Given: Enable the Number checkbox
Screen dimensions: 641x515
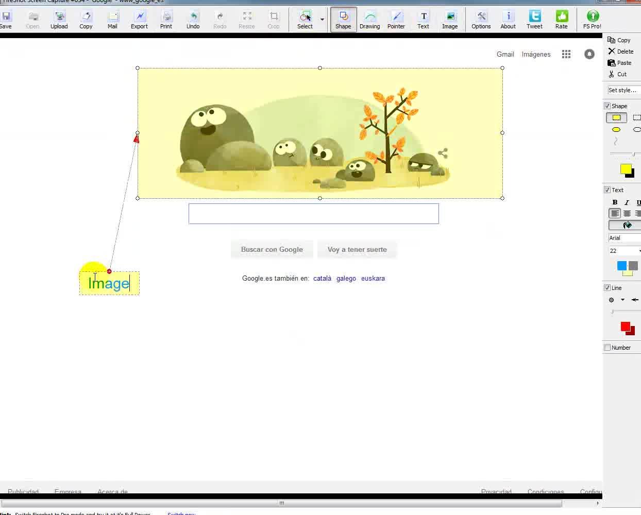Looking at the screenshot, I should 607,347.
